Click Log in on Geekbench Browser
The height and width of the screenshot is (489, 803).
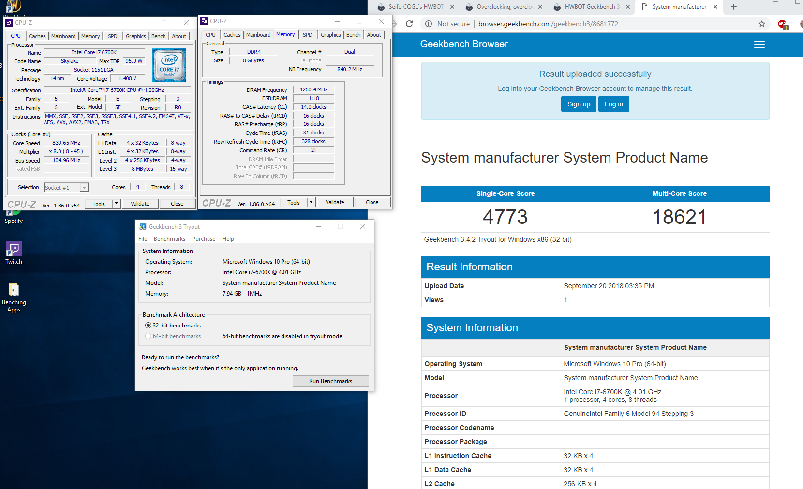tap(614, 104)
